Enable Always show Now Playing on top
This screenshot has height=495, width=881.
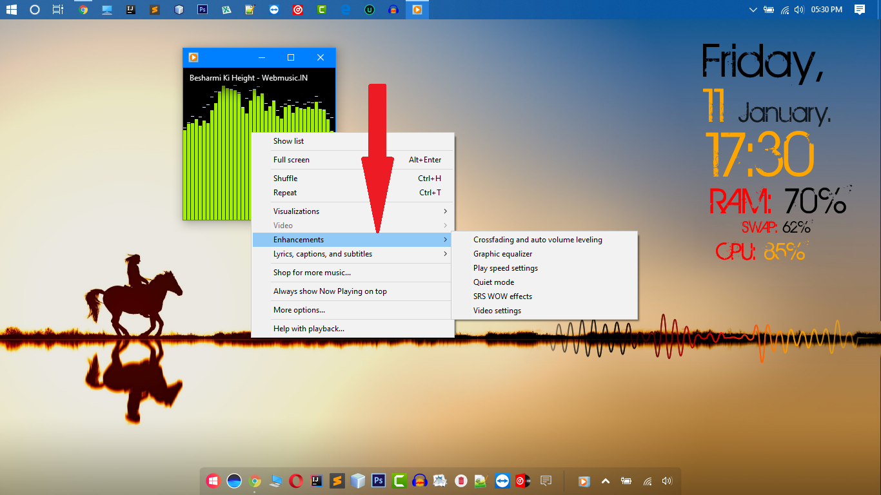coord(329,291)
